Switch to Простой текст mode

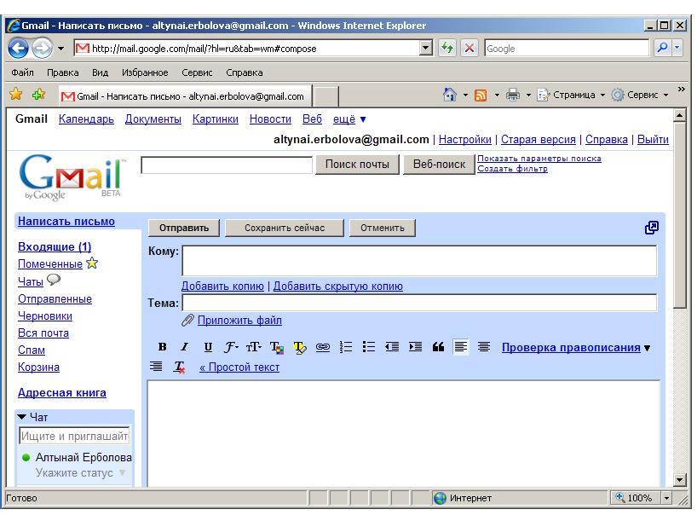[x=239, y=367]
